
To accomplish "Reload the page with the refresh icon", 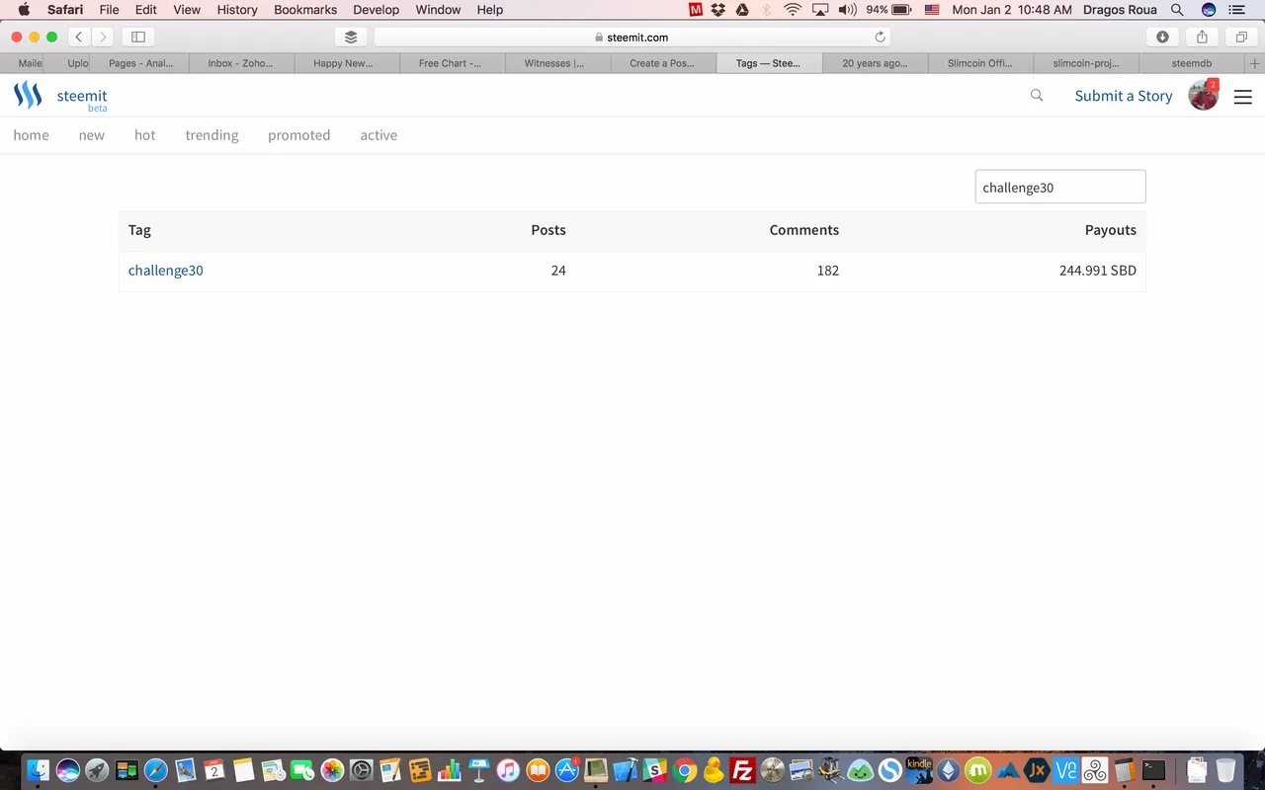I will (x=880, y=37).
